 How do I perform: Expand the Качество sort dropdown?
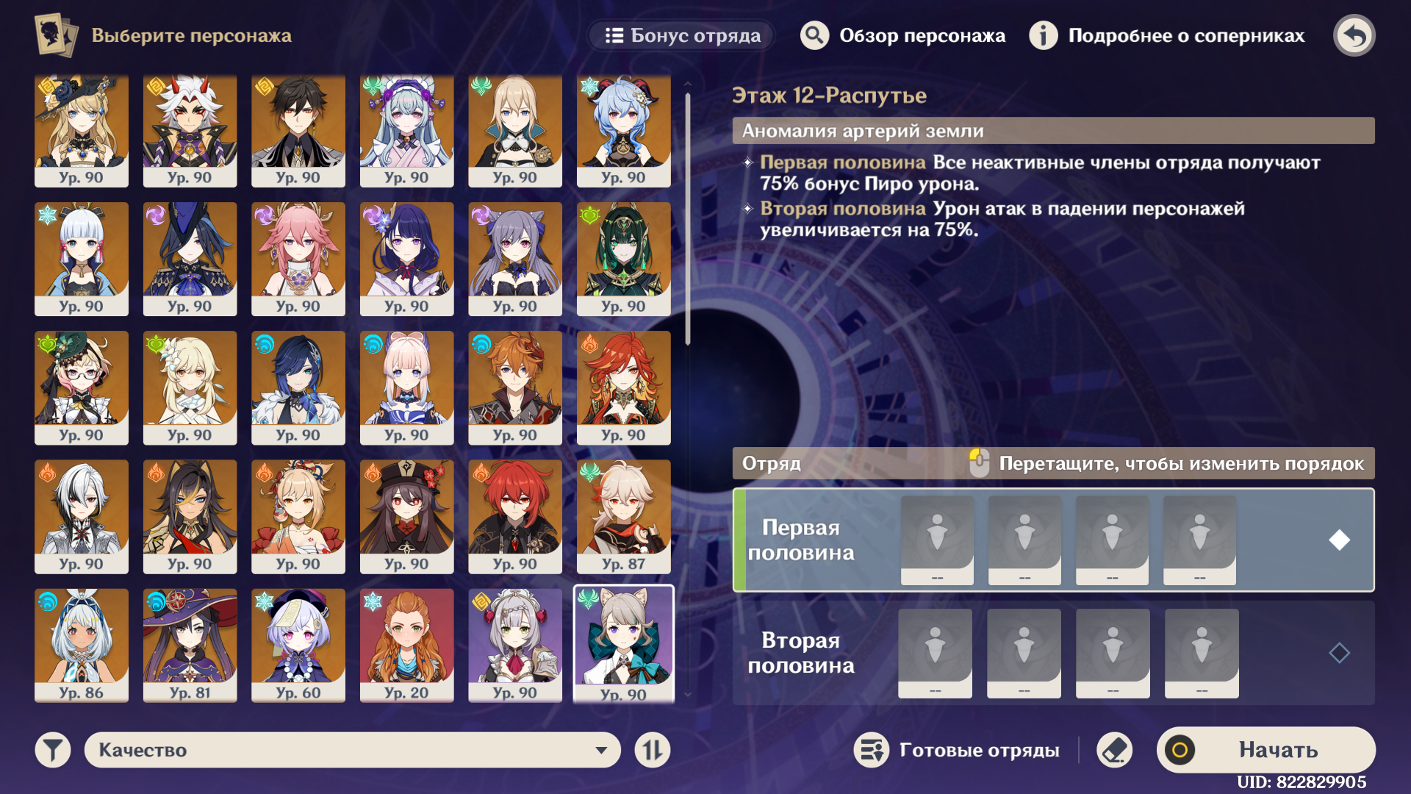click(x=353, y=750)
